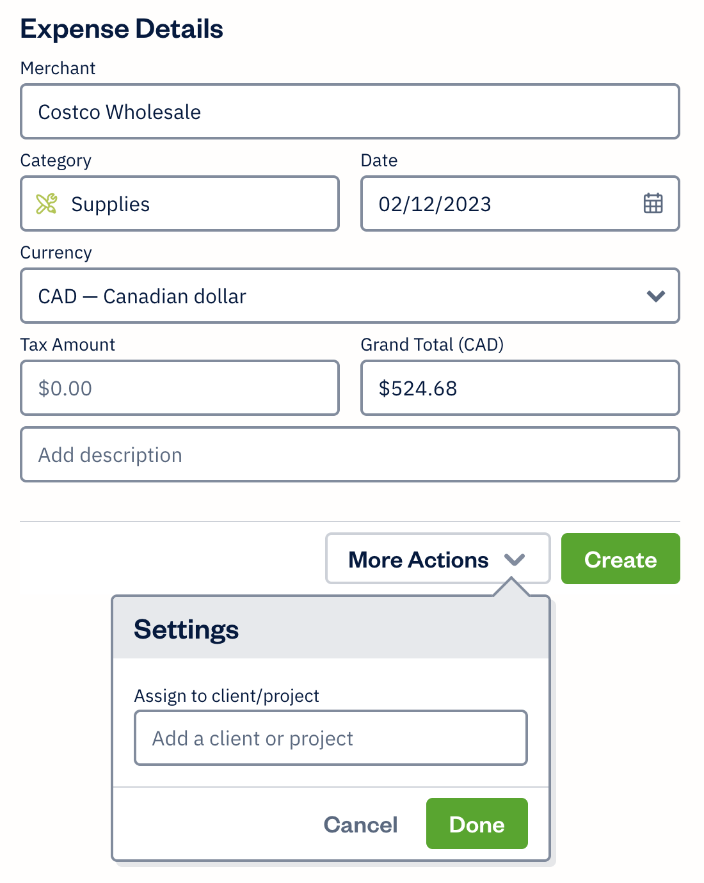Cancel the Settings popup

[x=360, y=825]
